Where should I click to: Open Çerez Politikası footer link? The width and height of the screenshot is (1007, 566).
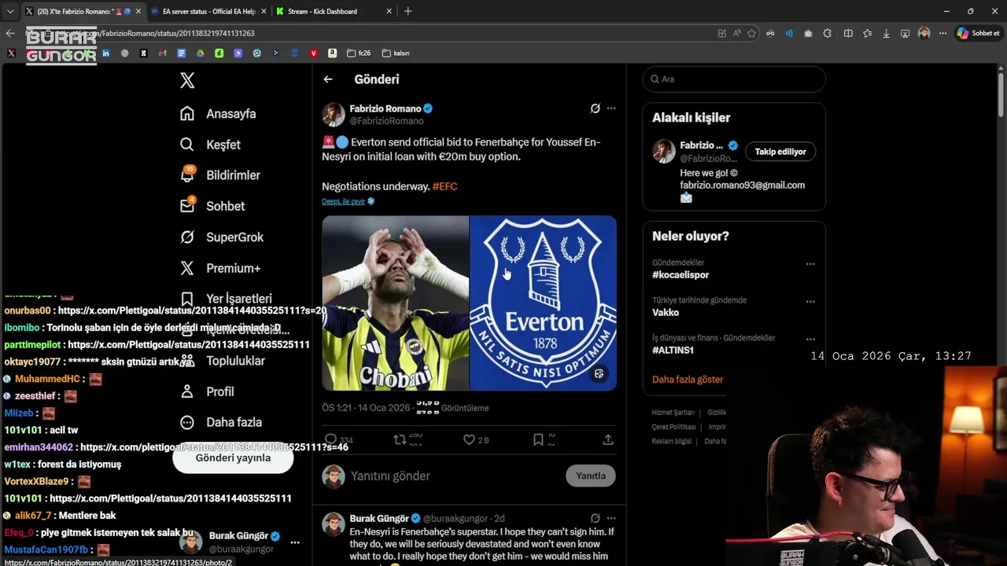coord(673,427)
